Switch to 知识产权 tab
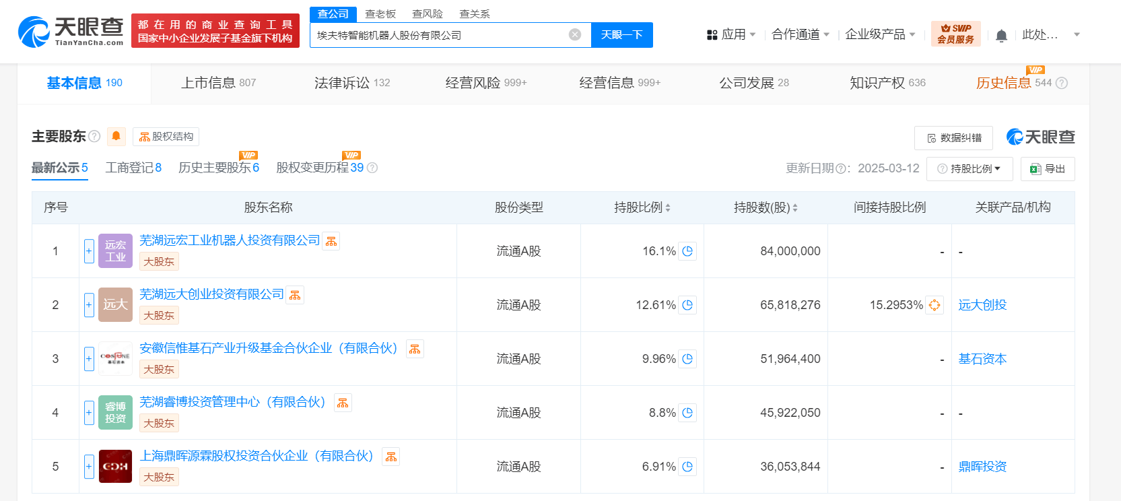This screenshot has height=501, width=1121. tap(887, 83)
